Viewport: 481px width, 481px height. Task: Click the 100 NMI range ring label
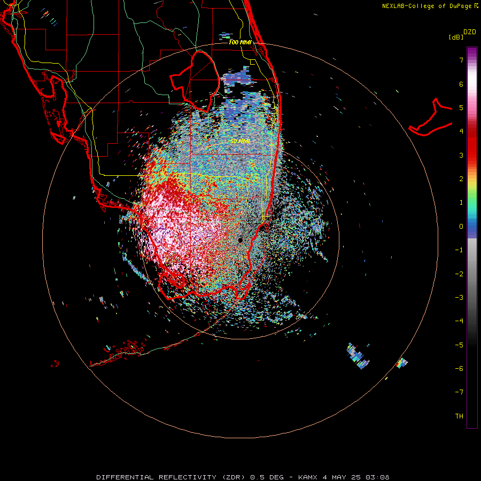[240, 42]
